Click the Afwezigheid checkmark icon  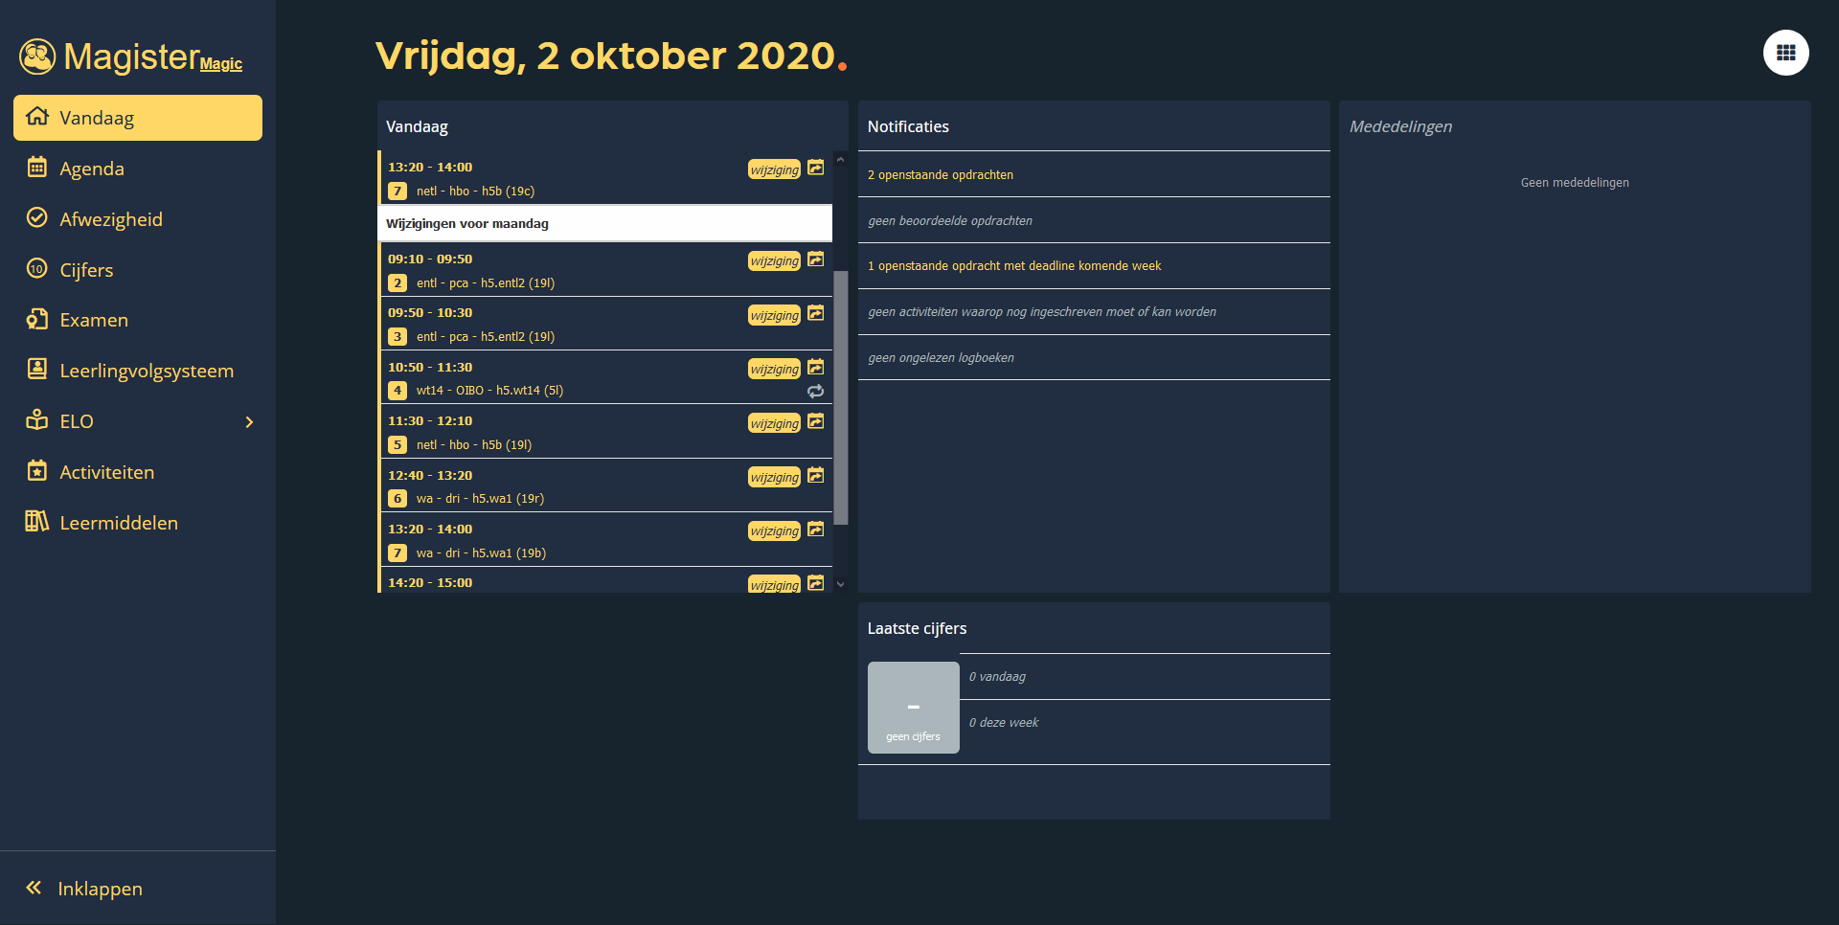pos(37,218)
